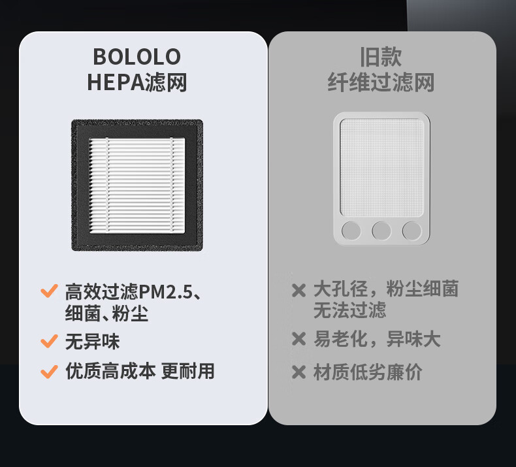The image size is (516, 467).
Task: Click the orange checkmark beside 高效过滤PM2.5
Action: point(49,291)
